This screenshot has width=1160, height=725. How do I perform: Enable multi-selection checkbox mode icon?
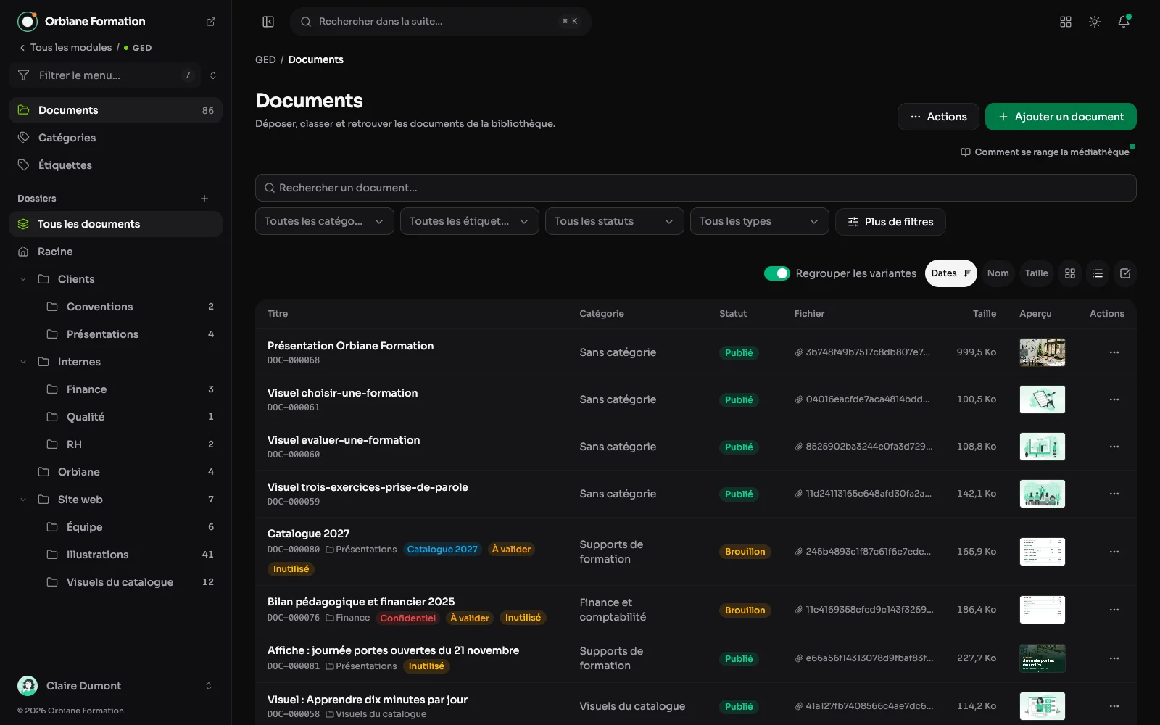click(1125, 273)
